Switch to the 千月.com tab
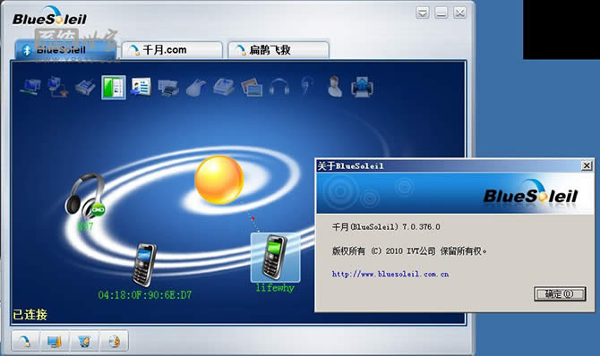600x356 pixels. click(x=172, y=50)
